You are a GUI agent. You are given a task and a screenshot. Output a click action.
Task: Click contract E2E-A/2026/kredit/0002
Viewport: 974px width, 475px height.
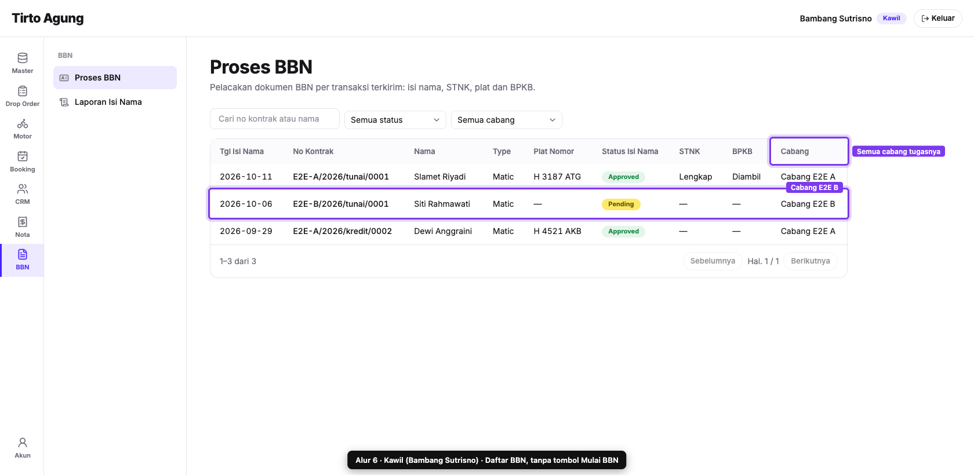(x=343, y=231)
